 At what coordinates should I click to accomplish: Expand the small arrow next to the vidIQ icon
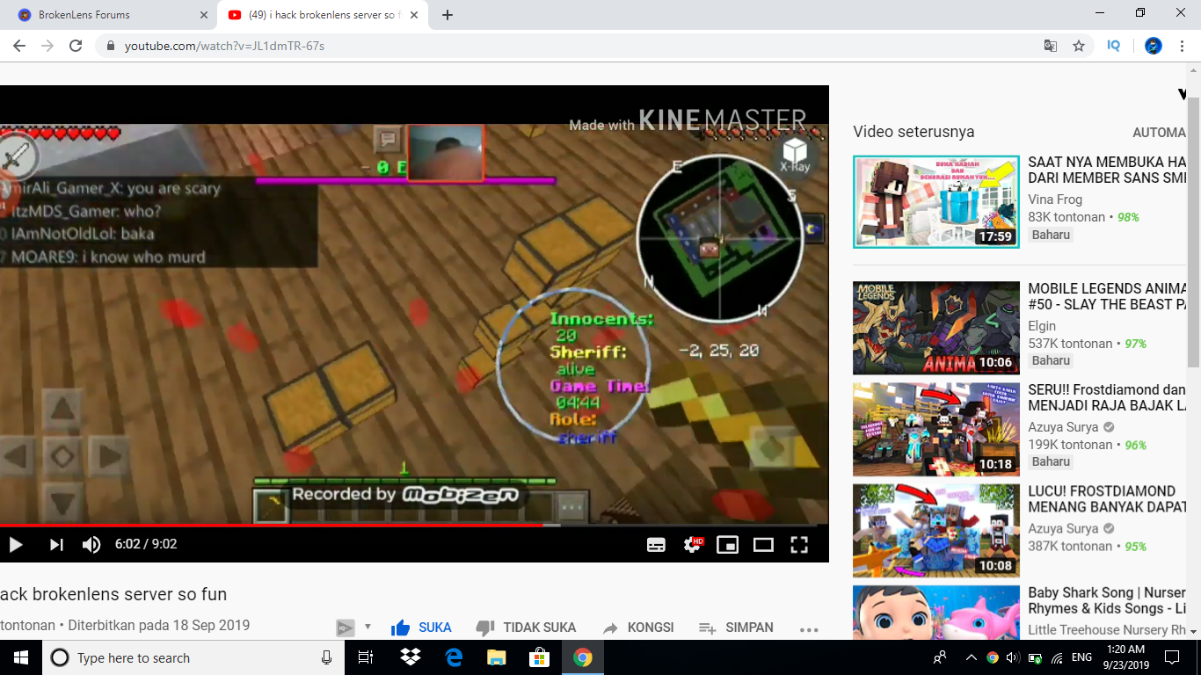[368, 628]
